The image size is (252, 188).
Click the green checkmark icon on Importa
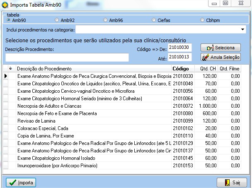coord(12,182)
